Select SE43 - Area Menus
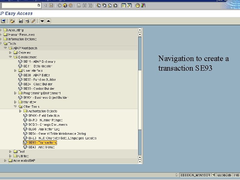Image resolution: width=240 pixels, height=180 pixels. click(x=41, y=147)
